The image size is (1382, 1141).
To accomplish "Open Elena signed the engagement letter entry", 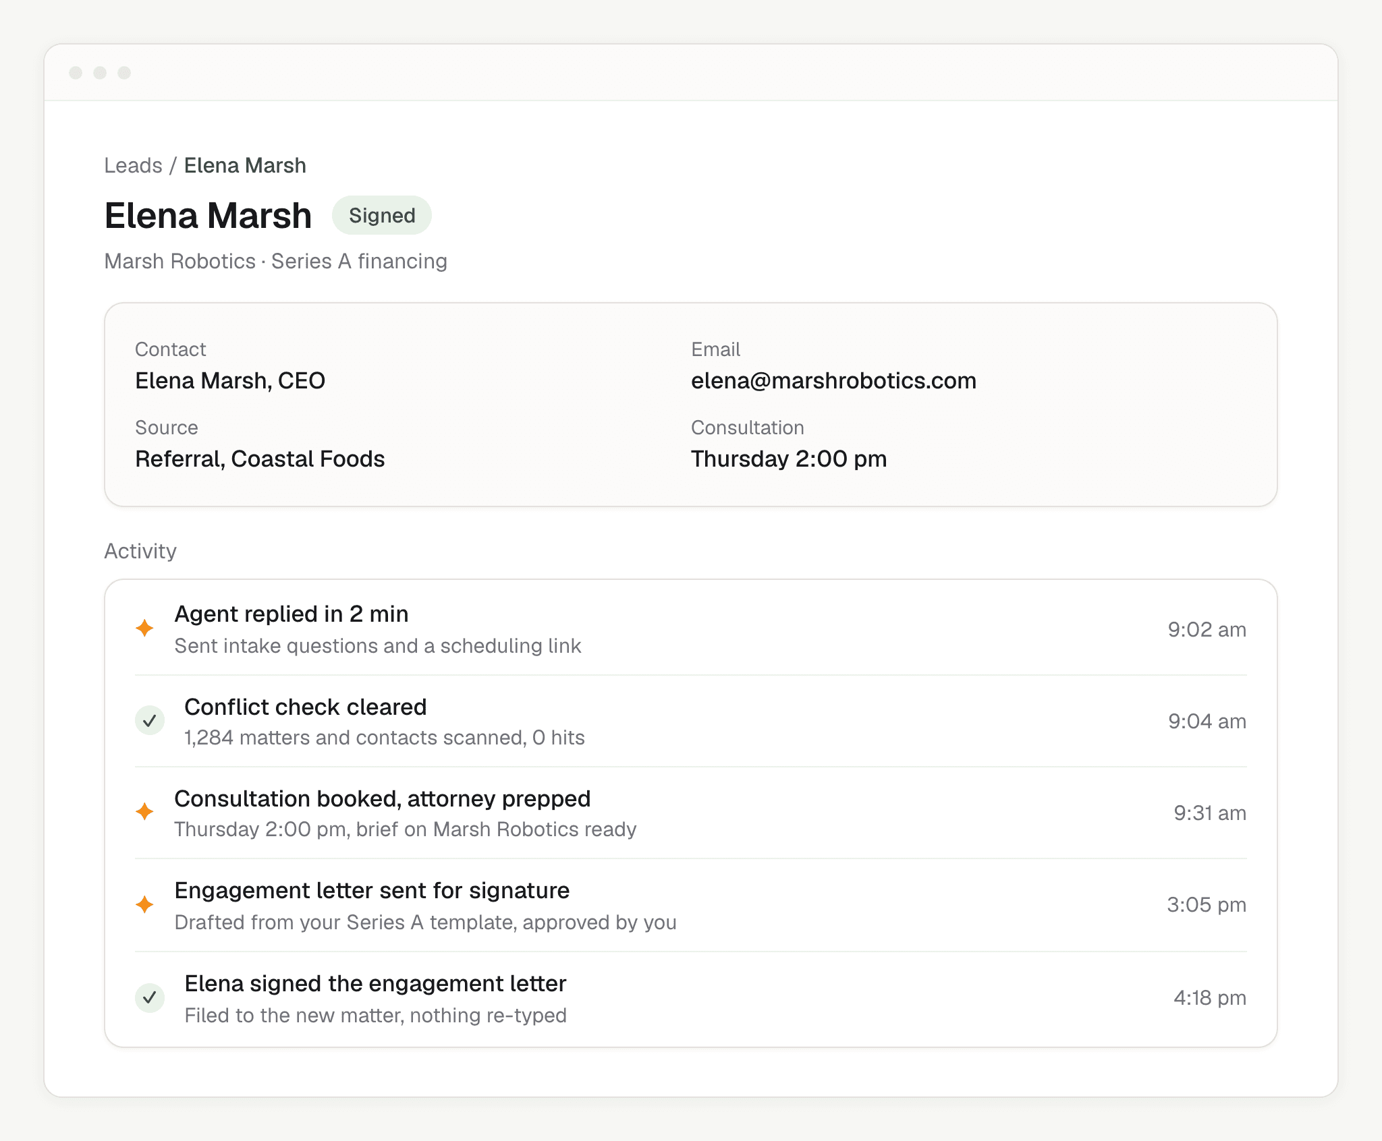I will [690, 998].
